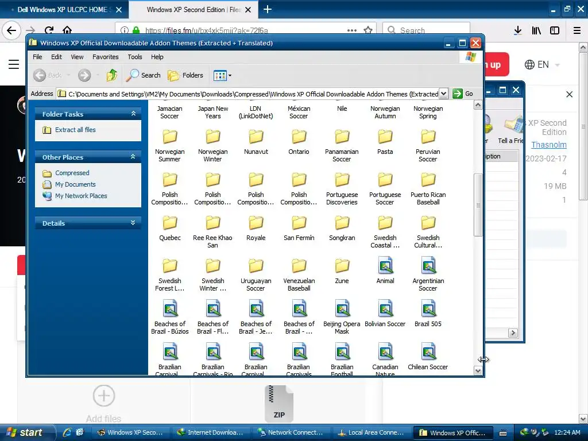Click the Explorer vertical scrollbar thumb
The height and width of the screenshot is (441, 588).
478,205
